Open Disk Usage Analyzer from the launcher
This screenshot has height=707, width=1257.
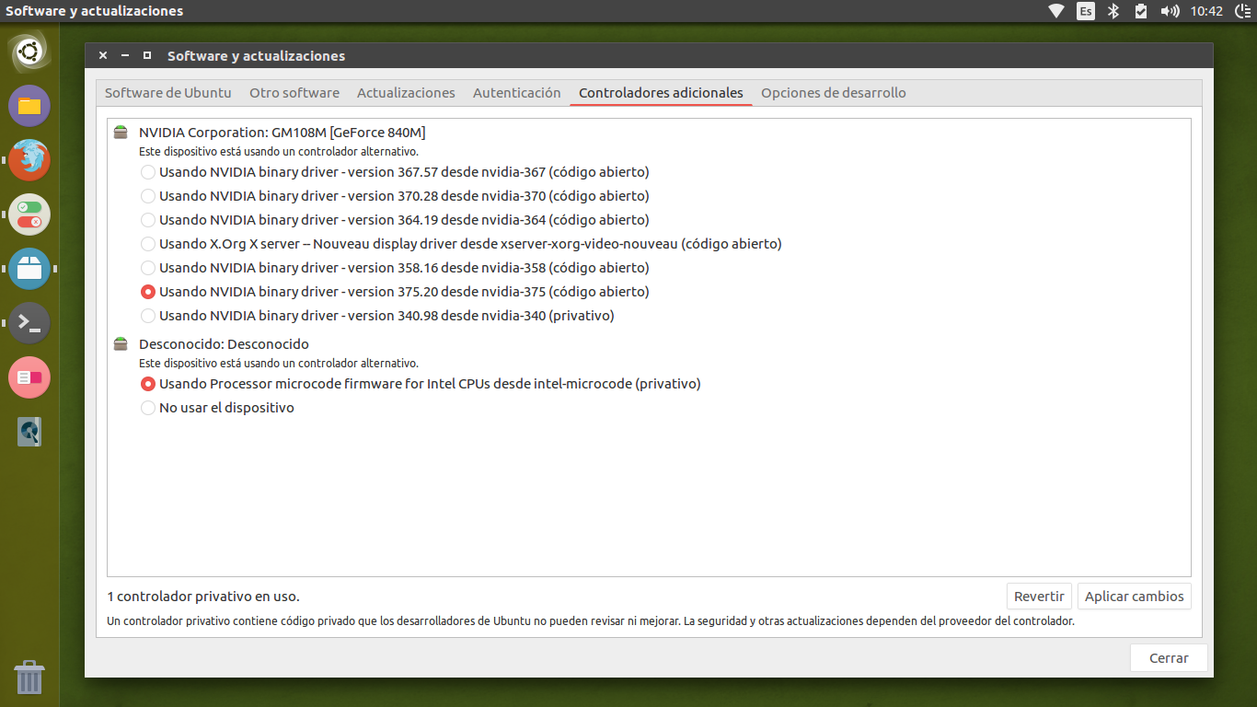click(29, 431)
